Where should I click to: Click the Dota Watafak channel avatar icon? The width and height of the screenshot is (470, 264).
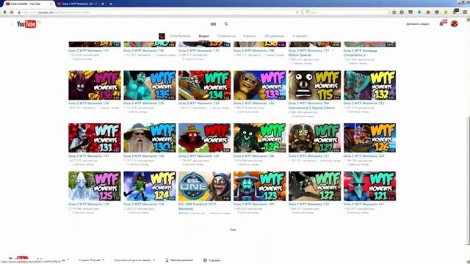162,36
